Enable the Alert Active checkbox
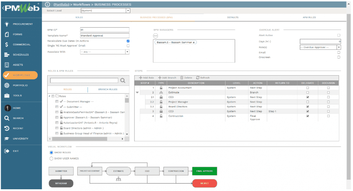The height and width of the screenshot is (191, 353). 339,35
